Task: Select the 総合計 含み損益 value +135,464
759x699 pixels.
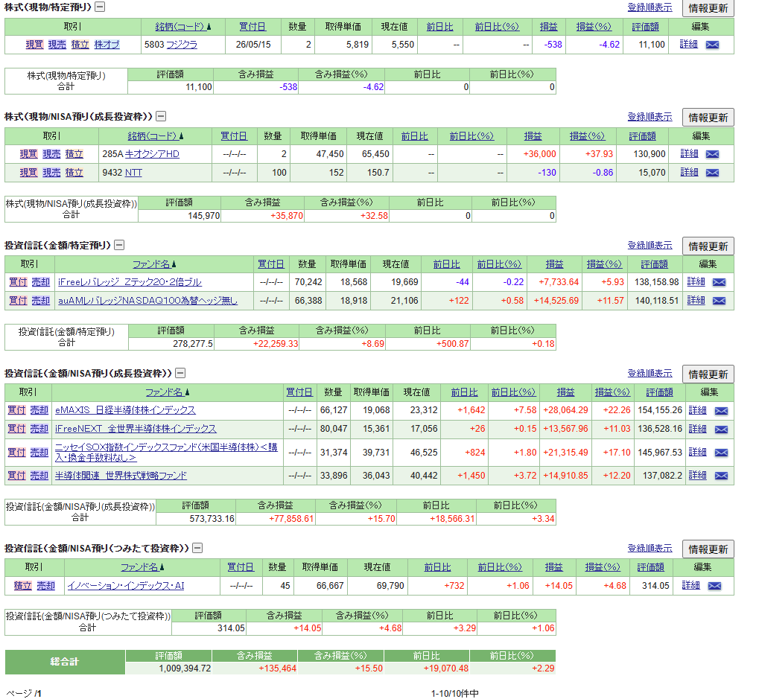Action: click(277, 668)
